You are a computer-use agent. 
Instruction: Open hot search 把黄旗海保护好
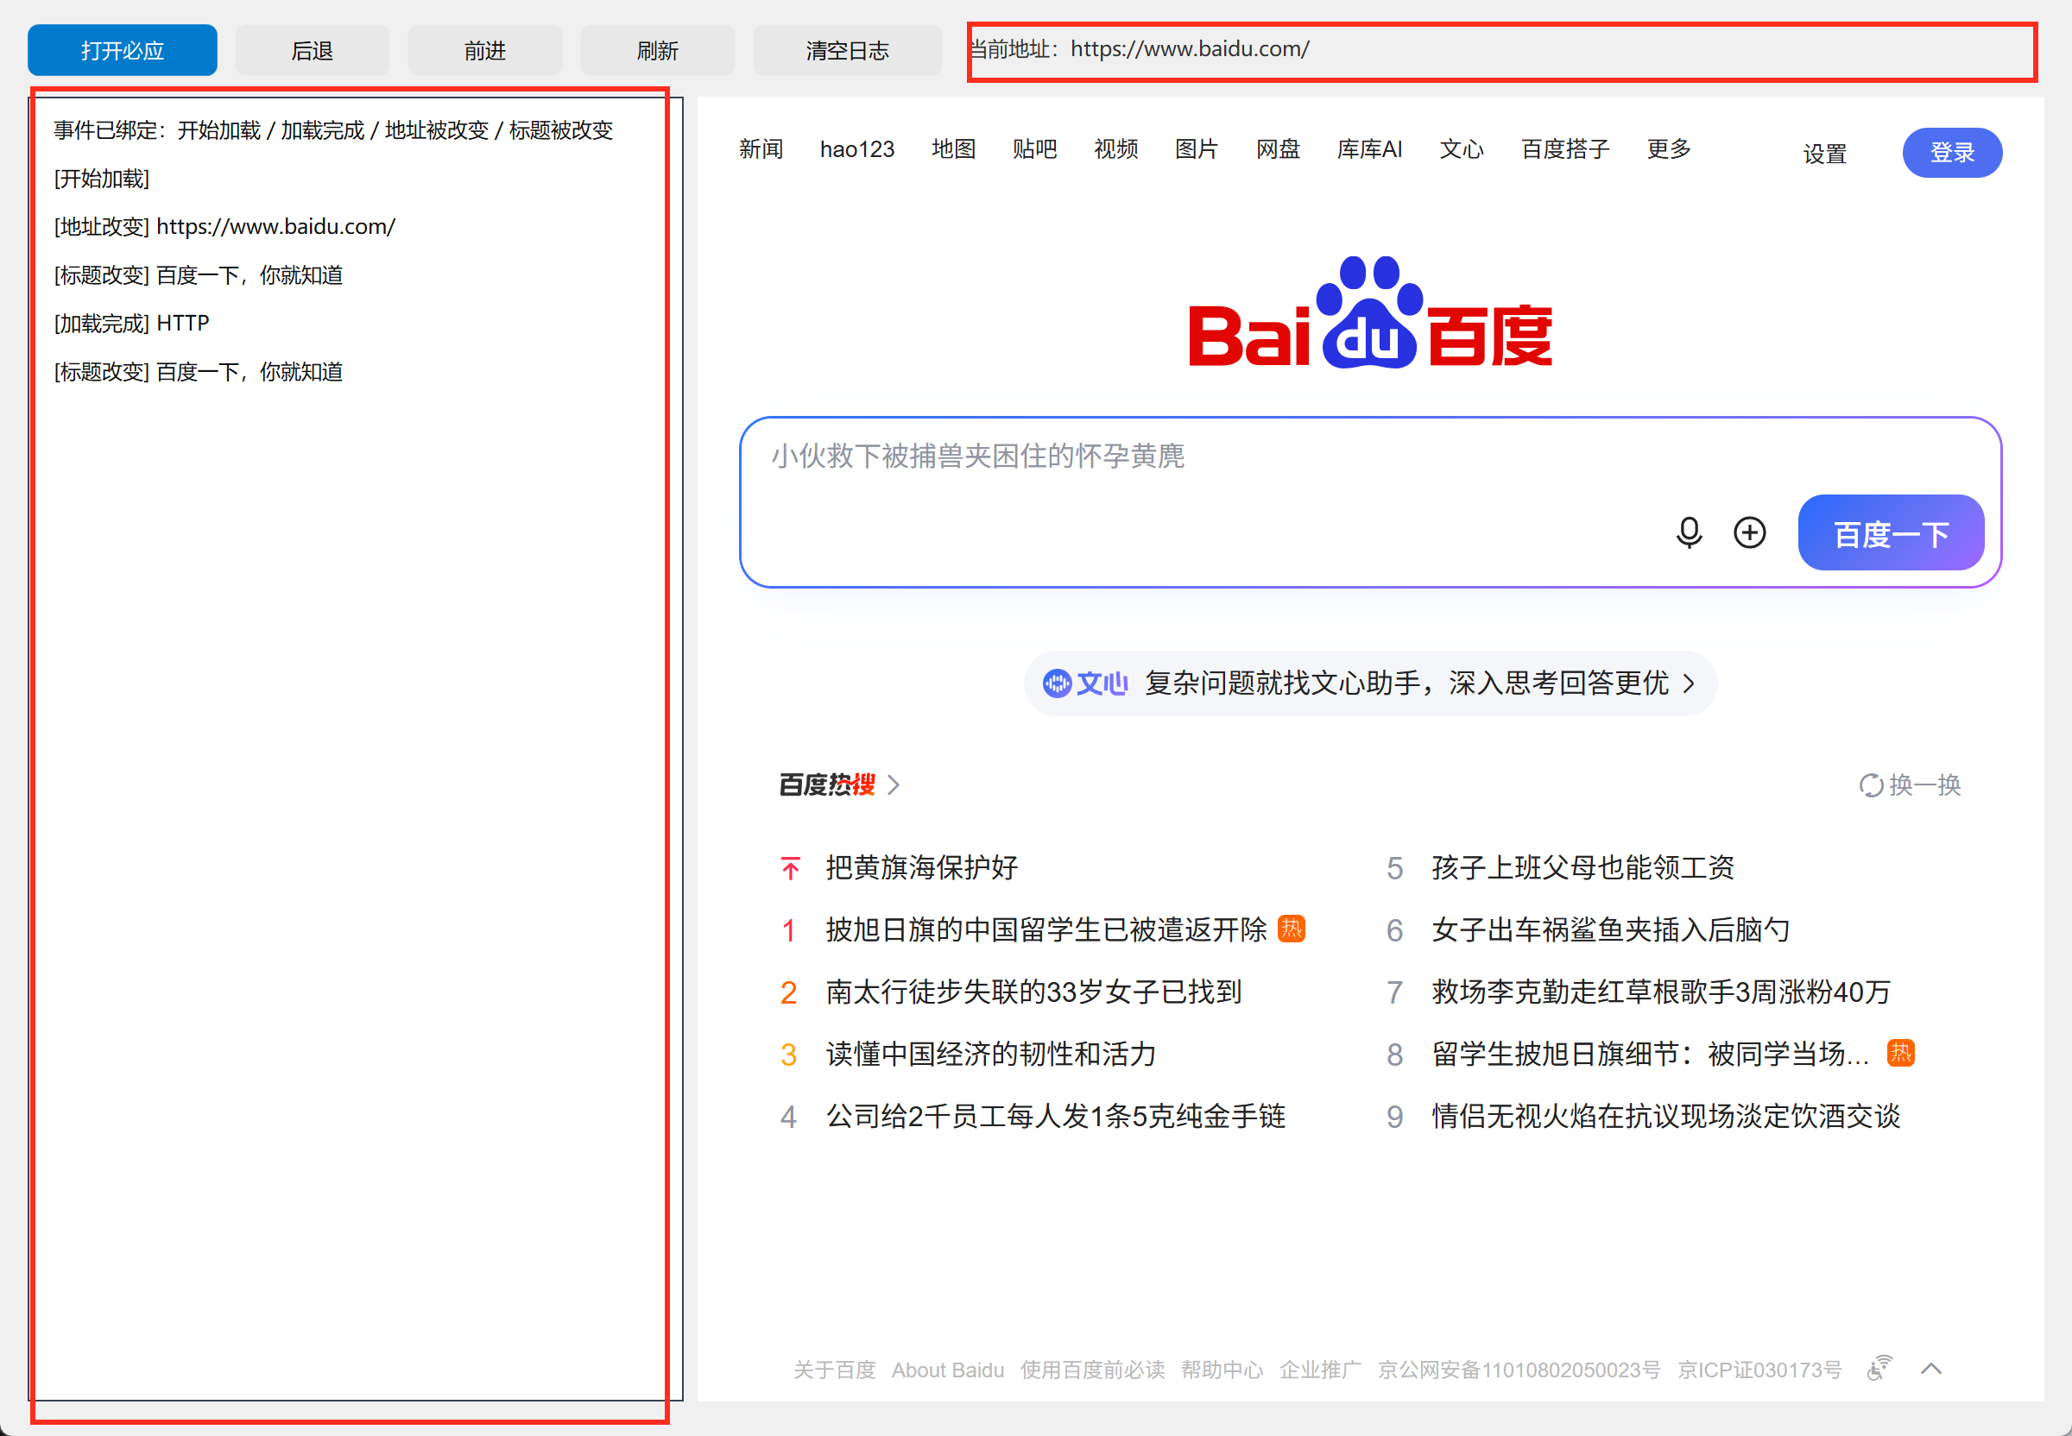point(922,868)
